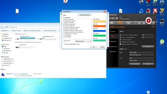Viewport: 167px width, 94px height.
Task: Select the music file icon on desktop
Action: coord(121,11)
